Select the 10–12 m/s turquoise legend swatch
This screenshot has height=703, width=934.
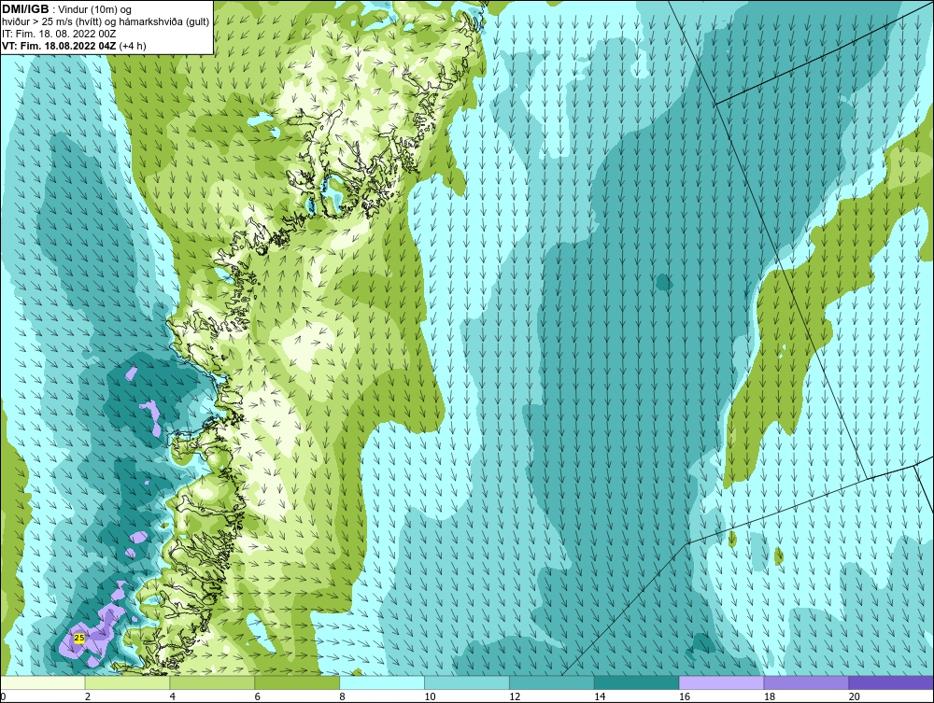point(467,682)
